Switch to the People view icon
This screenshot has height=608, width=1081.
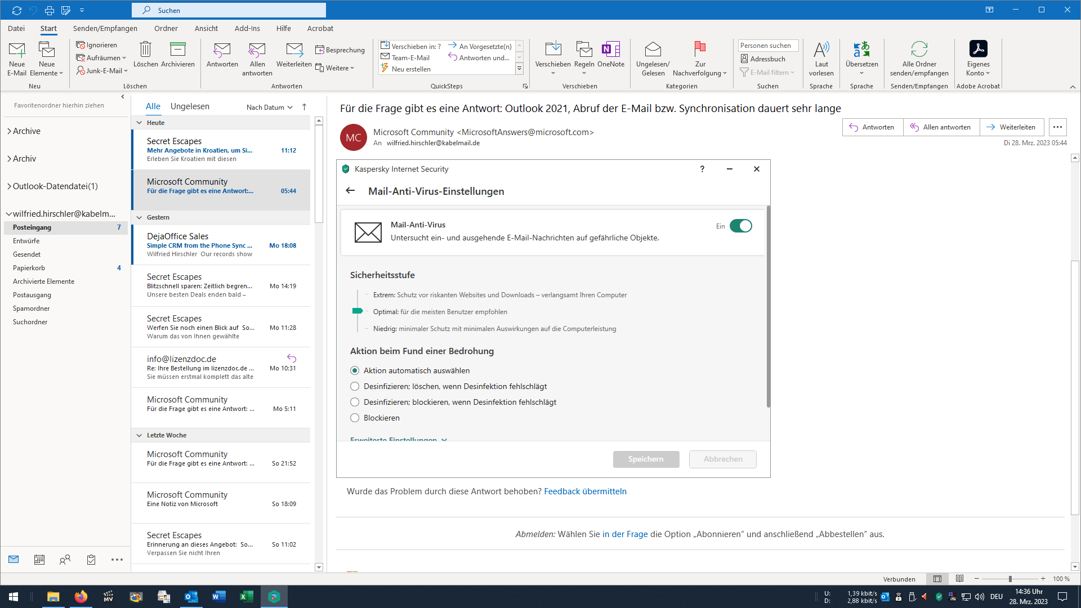click(x=65, y=560)
